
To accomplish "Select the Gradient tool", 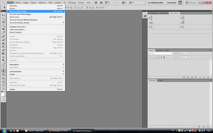I will click(x=4, y=54).
